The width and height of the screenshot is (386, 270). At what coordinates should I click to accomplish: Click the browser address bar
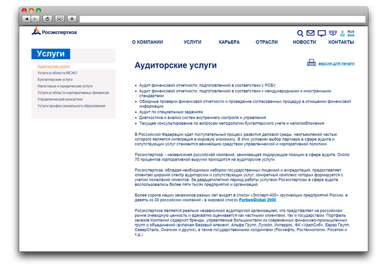pyautogui.click(x=221, y=19)
